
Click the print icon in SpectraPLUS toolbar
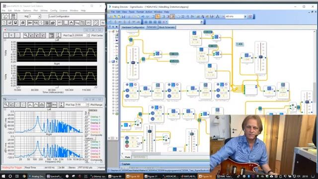23,23
